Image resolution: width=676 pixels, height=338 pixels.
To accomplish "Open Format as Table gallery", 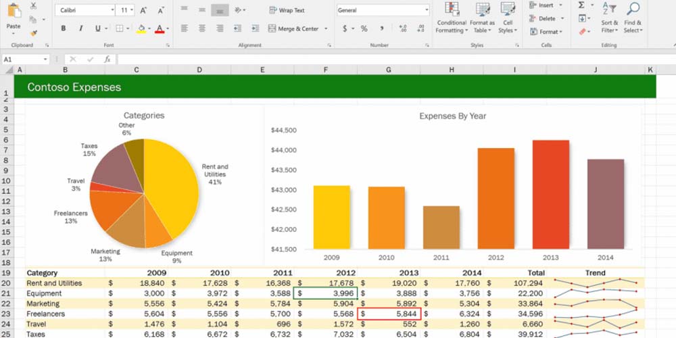I will pos(482,18).
